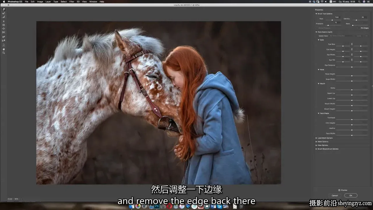Image resolution: width=373 pixels, height=210 pixels.
Task: Collapse the Face Shape subsection
Action: click(x=319, y=113)
